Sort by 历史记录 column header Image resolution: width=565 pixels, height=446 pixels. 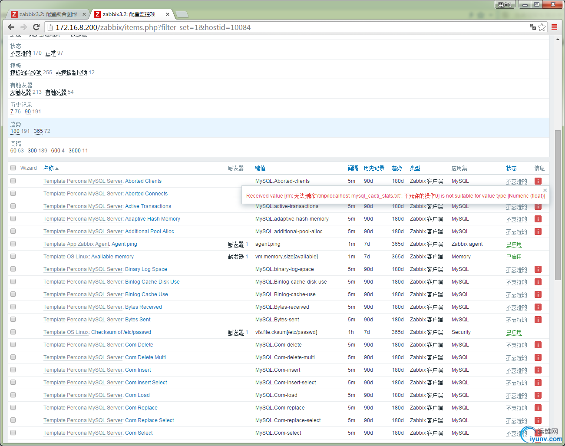point(374,168)
